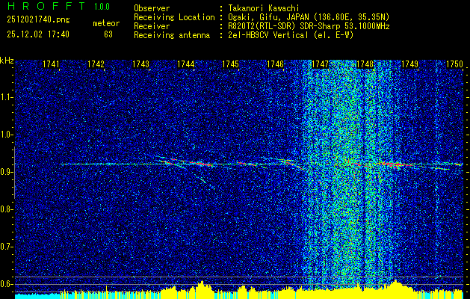
Task: Click the meteor label
Action: coord(106,23)
